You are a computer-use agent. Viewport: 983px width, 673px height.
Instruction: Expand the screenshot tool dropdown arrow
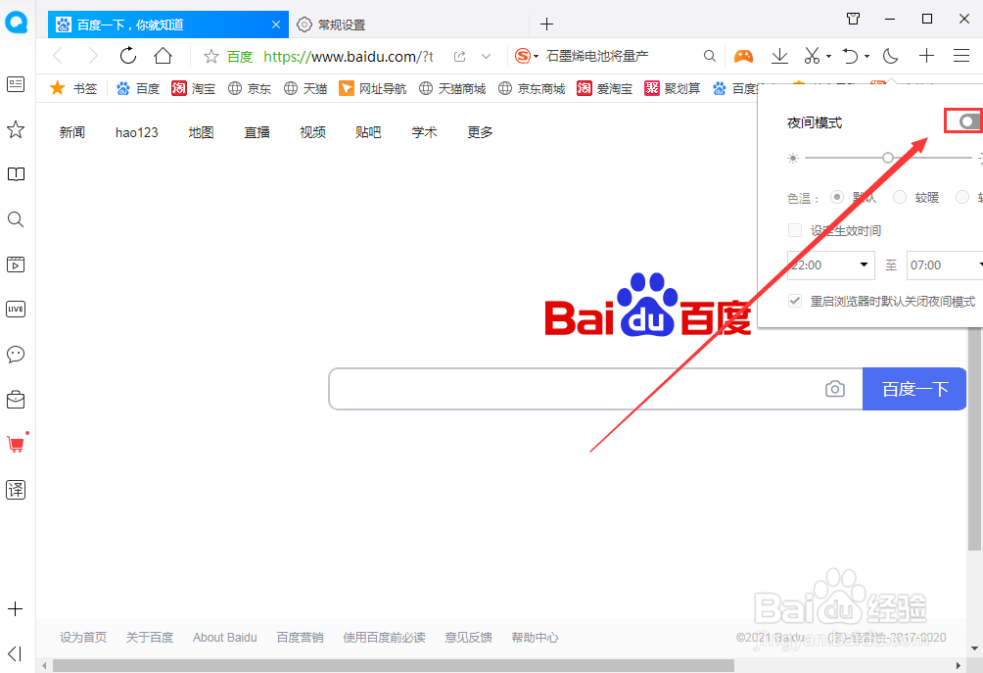(828, 57)
